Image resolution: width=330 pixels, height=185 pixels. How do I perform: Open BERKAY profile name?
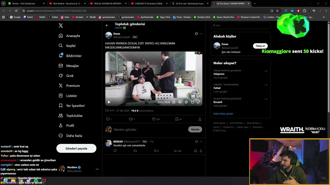coord(118,142)
